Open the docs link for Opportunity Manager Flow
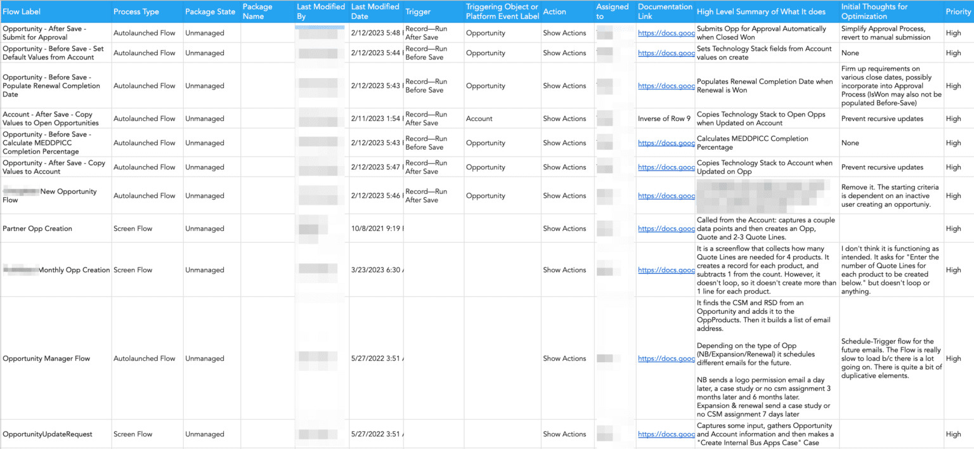The width and height of the screenshot is (974, 449). pos(665,358)
